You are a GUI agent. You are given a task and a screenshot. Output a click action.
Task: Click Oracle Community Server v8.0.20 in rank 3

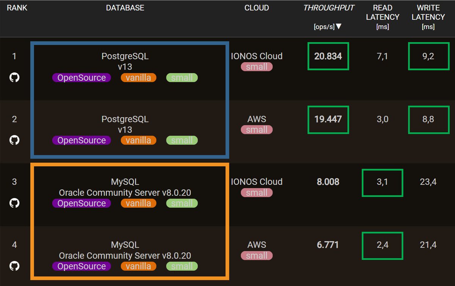[125, 193]
